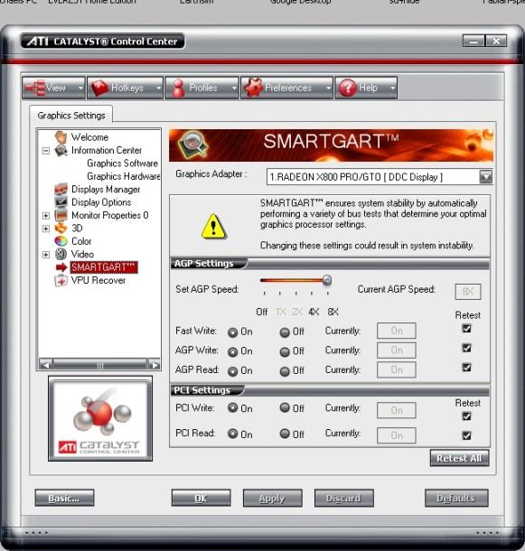
Task: Click the 3D tree icon
Action: tap(61, 228)
